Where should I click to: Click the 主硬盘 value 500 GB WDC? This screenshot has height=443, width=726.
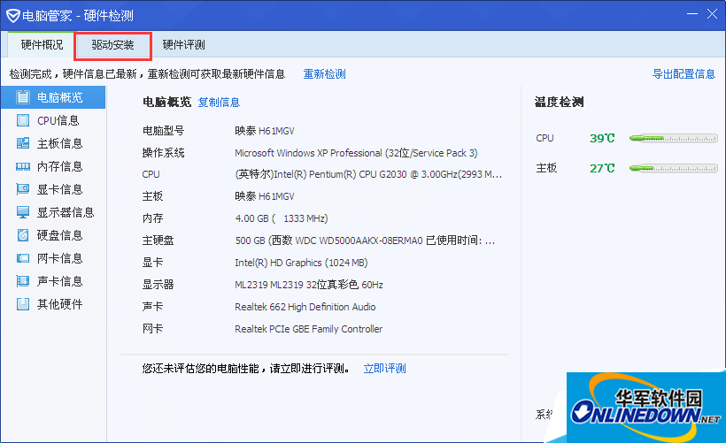(365, 241)
